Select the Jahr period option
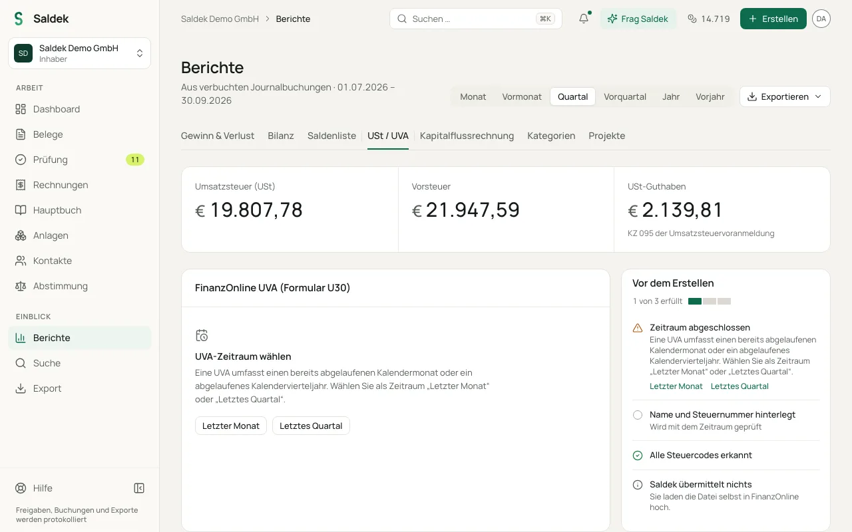Viewport: 852px width, 532px height. 671,96
